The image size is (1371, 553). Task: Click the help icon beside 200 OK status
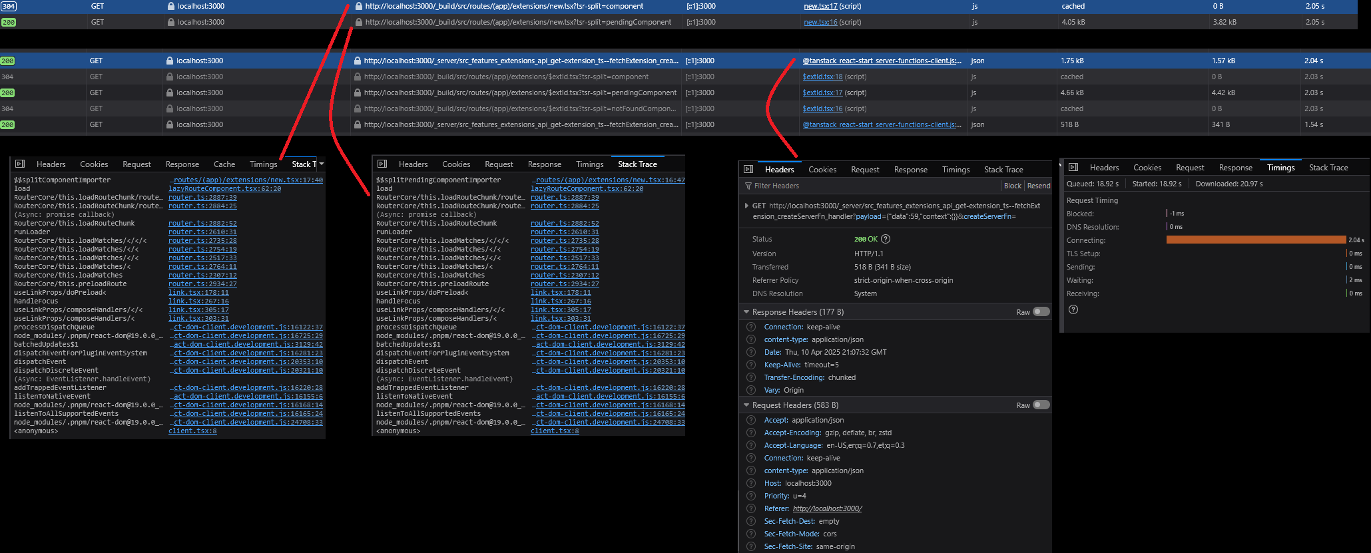click(886, 239)
